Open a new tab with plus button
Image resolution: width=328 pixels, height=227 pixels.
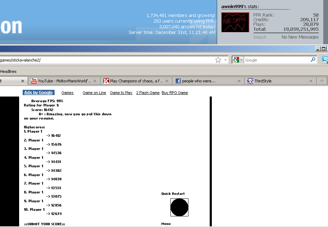322,81
